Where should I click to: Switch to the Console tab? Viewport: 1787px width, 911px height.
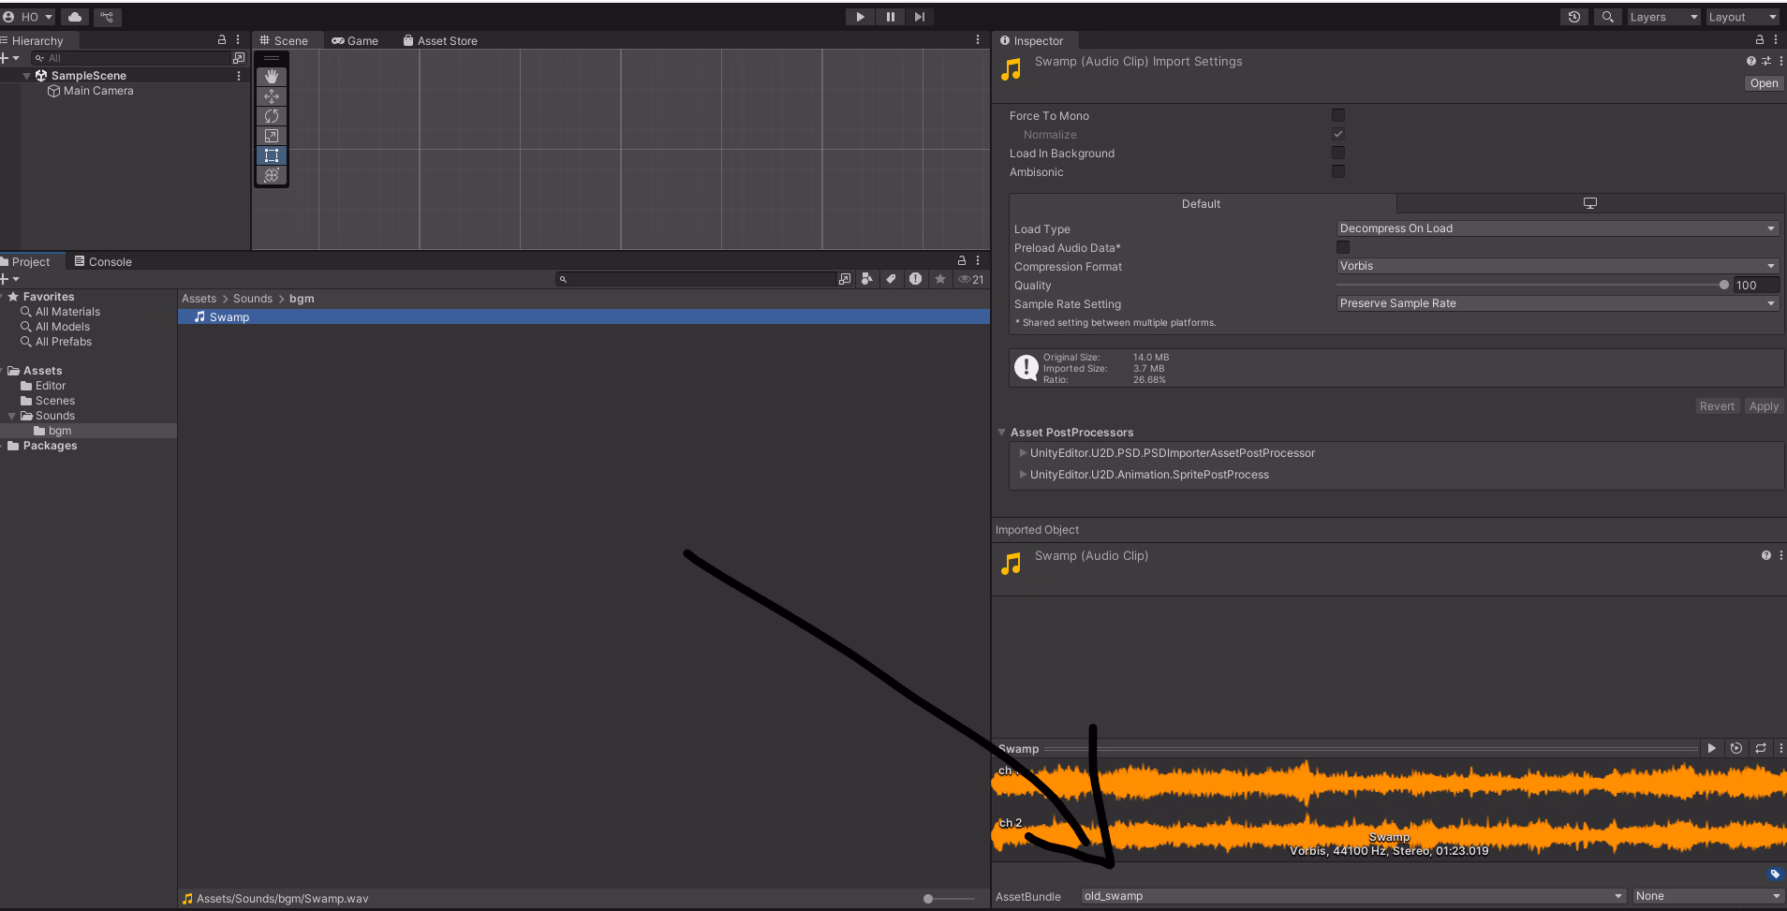[x=103, y=261]
